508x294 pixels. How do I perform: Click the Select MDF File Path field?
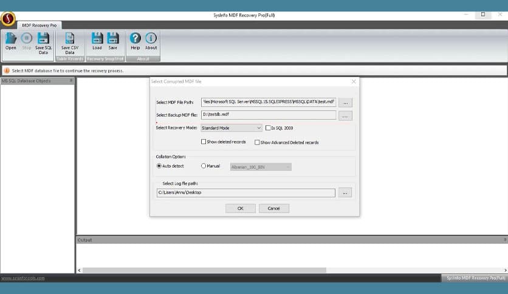pos(269,102)
